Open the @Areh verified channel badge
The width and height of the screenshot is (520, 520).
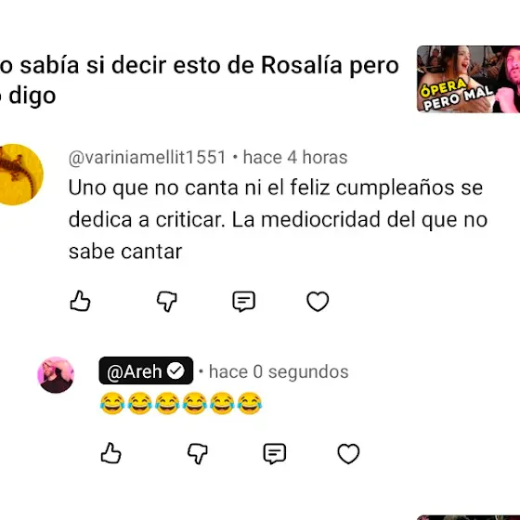tap(146, 370)
